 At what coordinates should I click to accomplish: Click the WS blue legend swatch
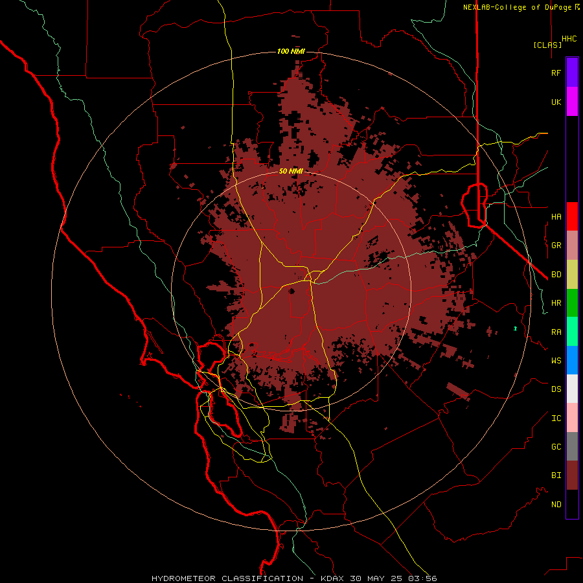point(572,360)
